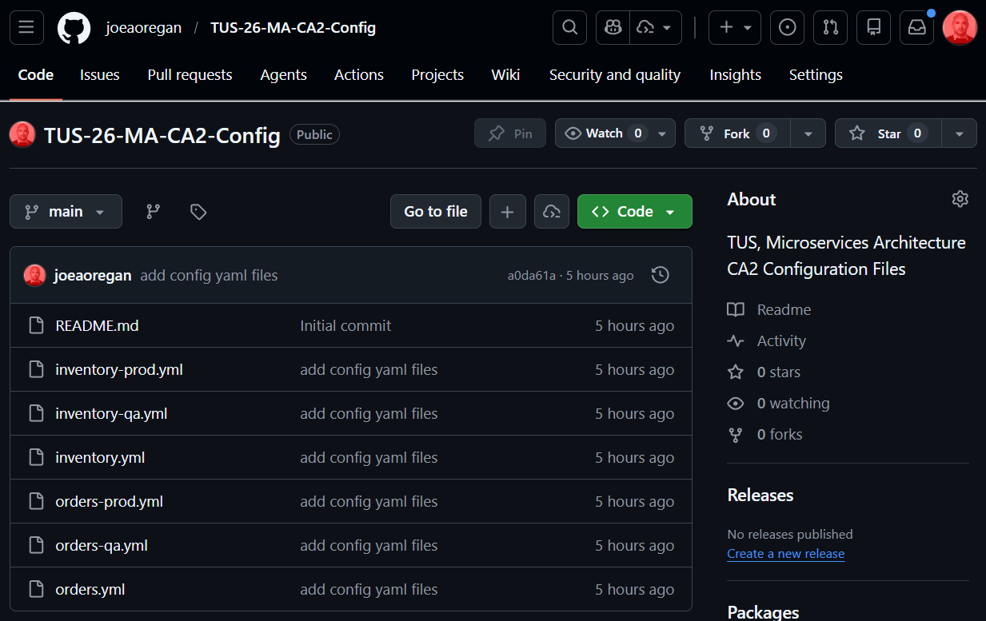Expand the main branch dropdown
Image resolution: width=986 pixels, height=621 pixels.
click(x=66, y=212)
